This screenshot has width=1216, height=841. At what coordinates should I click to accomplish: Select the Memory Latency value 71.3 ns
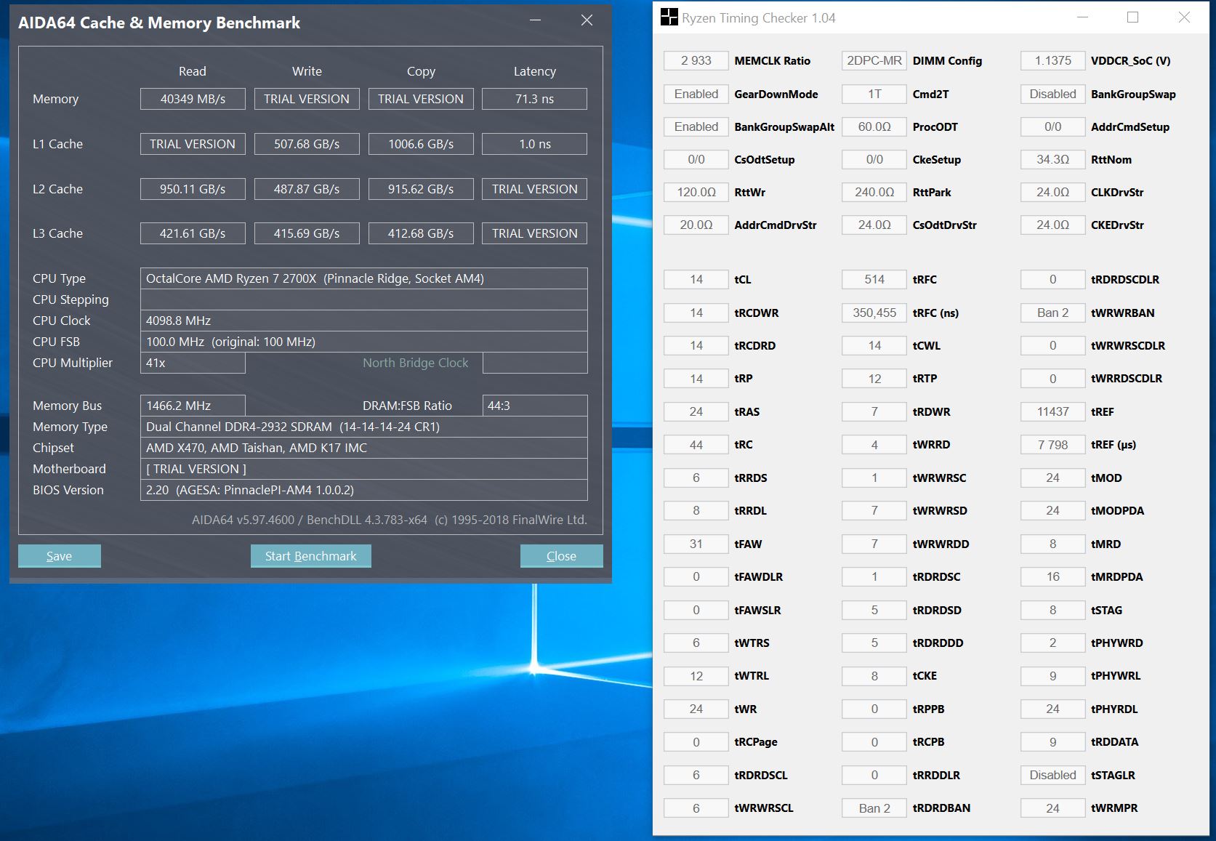pos(535,99)
